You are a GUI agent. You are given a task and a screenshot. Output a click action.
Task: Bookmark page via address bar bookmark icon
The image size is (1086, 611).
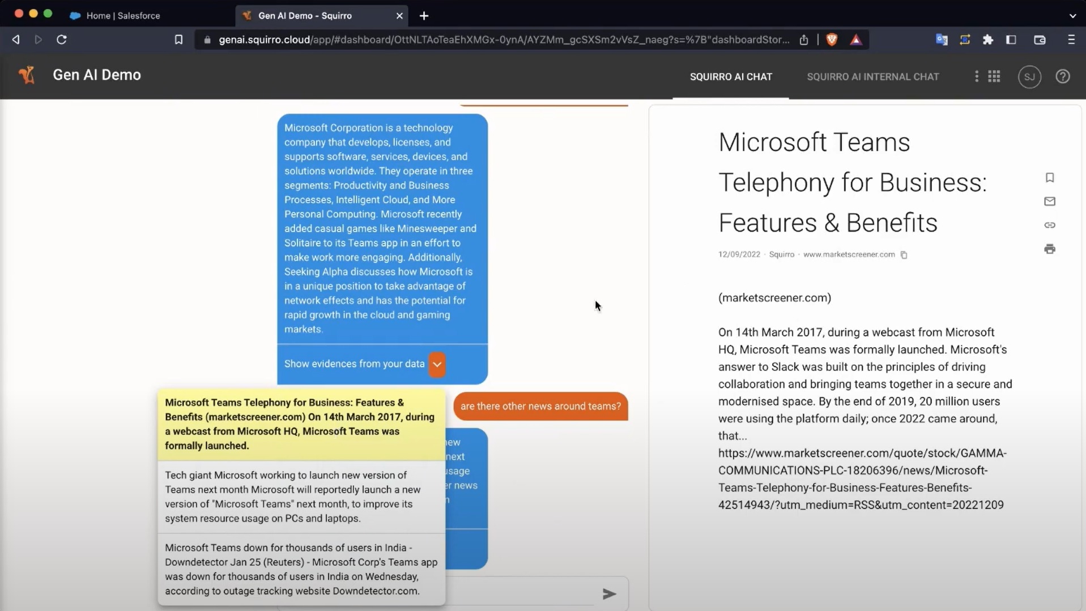click(x=178, y=40)
